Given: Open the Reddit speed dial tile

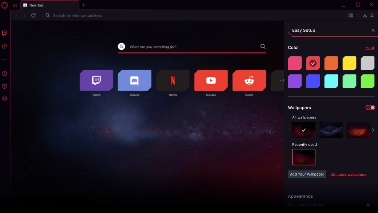Looking at the screenshot, I should [249, 80].
